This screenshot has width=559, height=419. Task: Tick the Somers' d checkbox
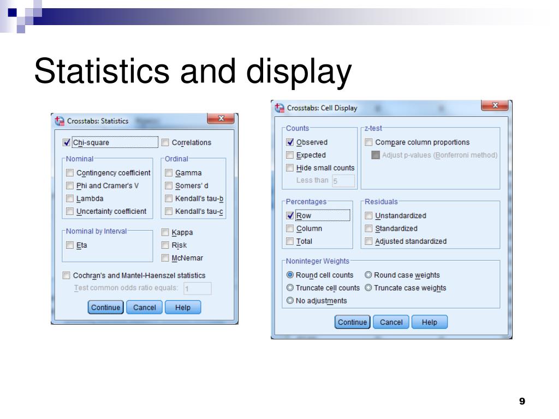[x=169, y=185]
